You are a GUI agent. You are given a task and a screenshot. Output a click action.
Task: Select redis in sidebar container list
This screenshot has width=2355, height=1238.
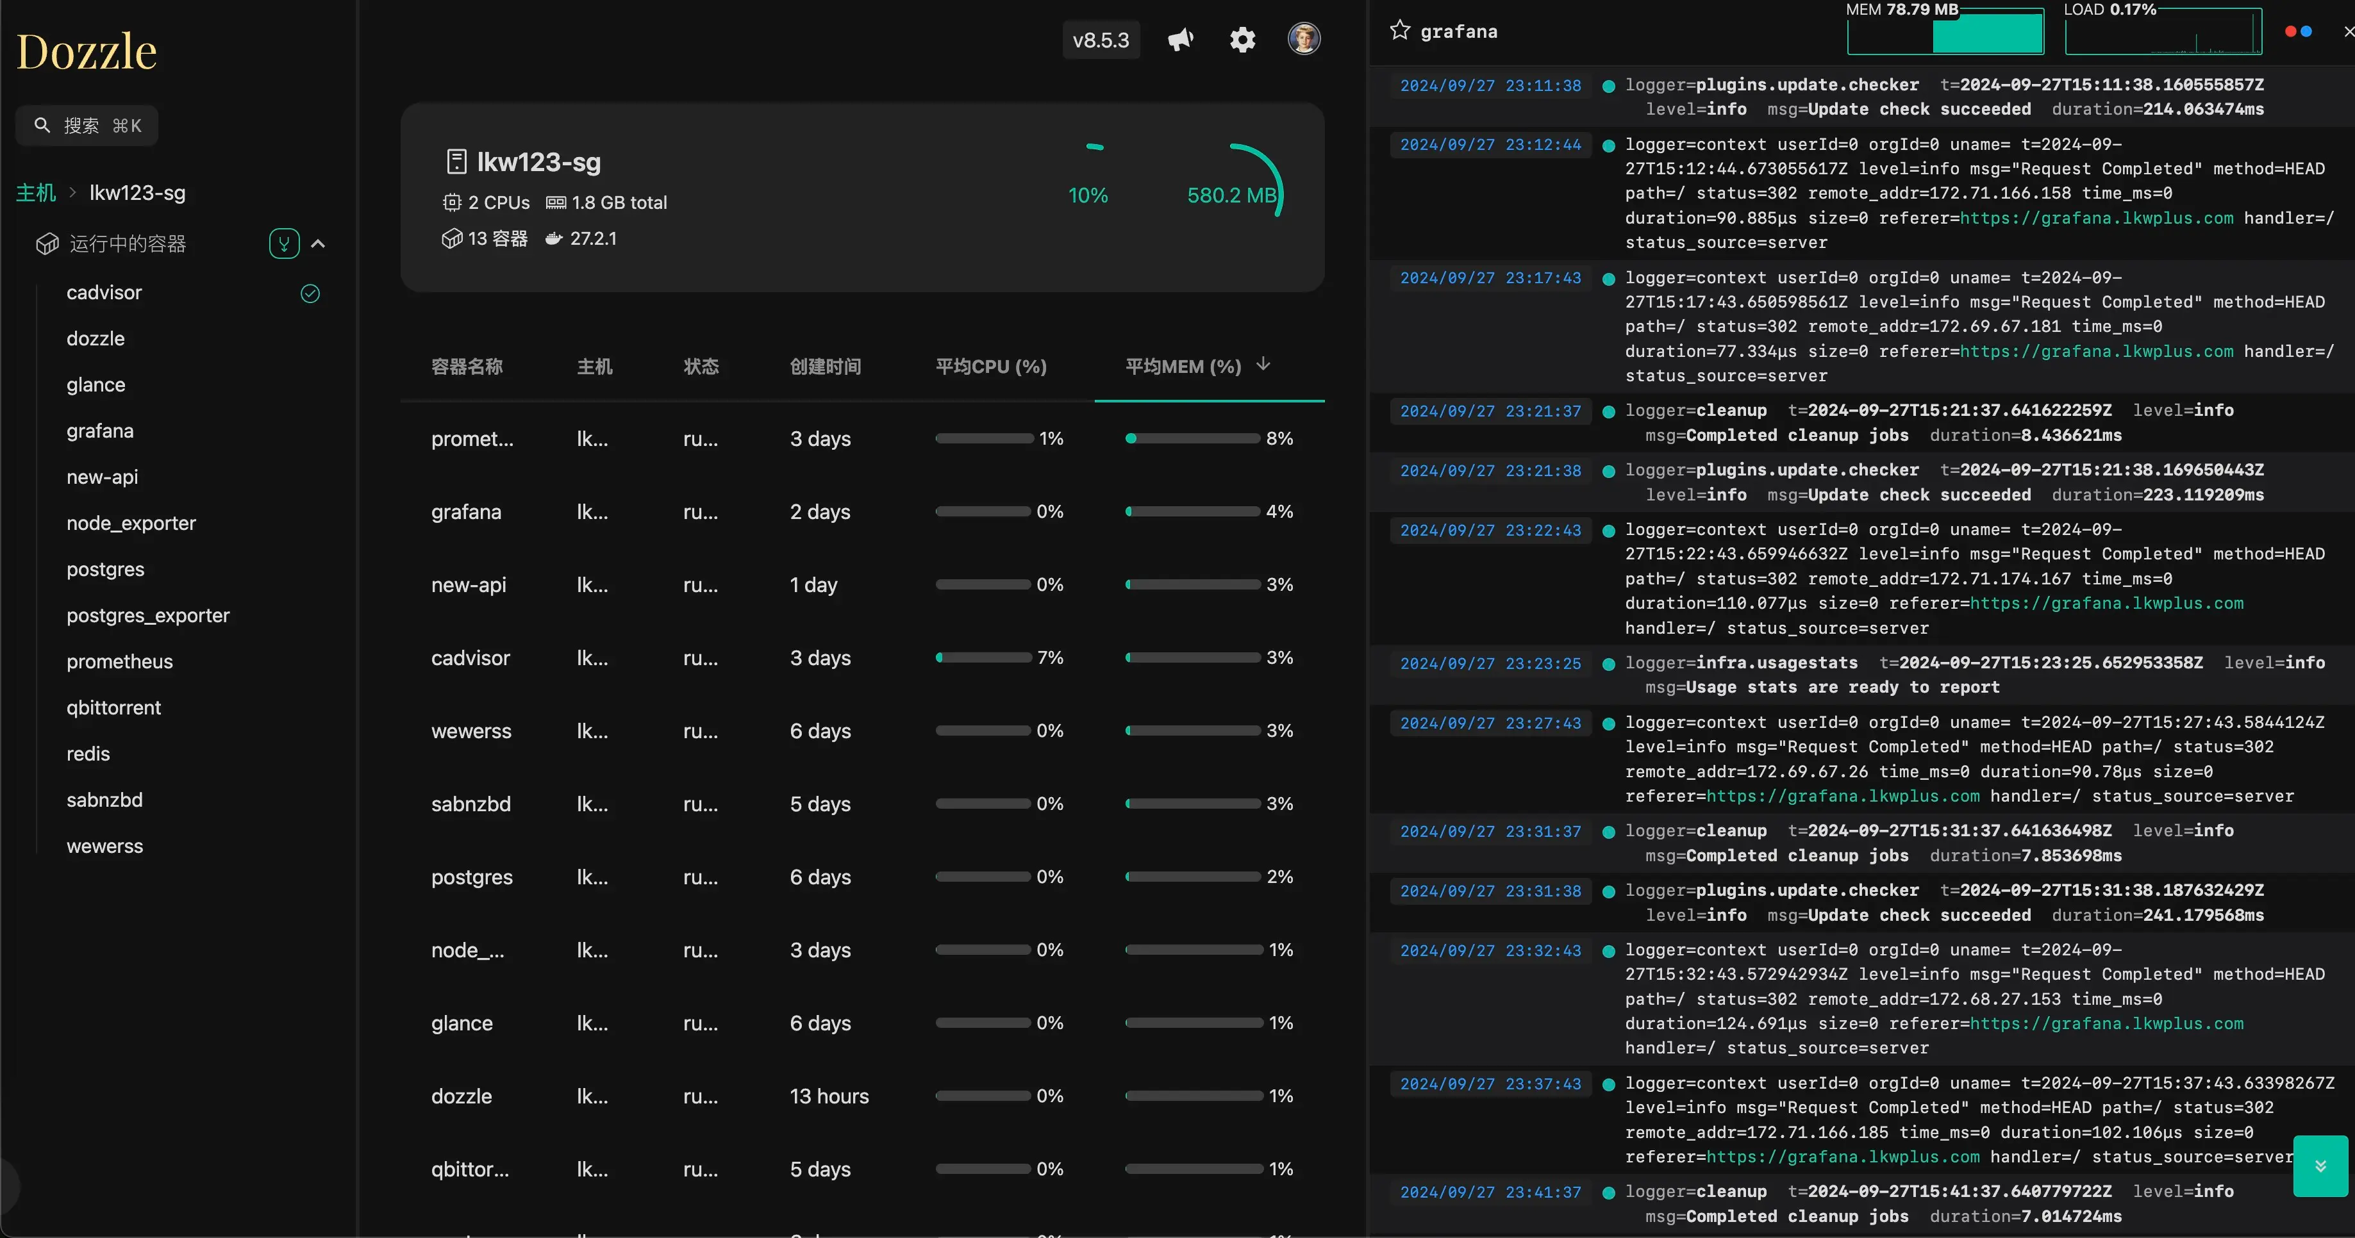[88, 754]
